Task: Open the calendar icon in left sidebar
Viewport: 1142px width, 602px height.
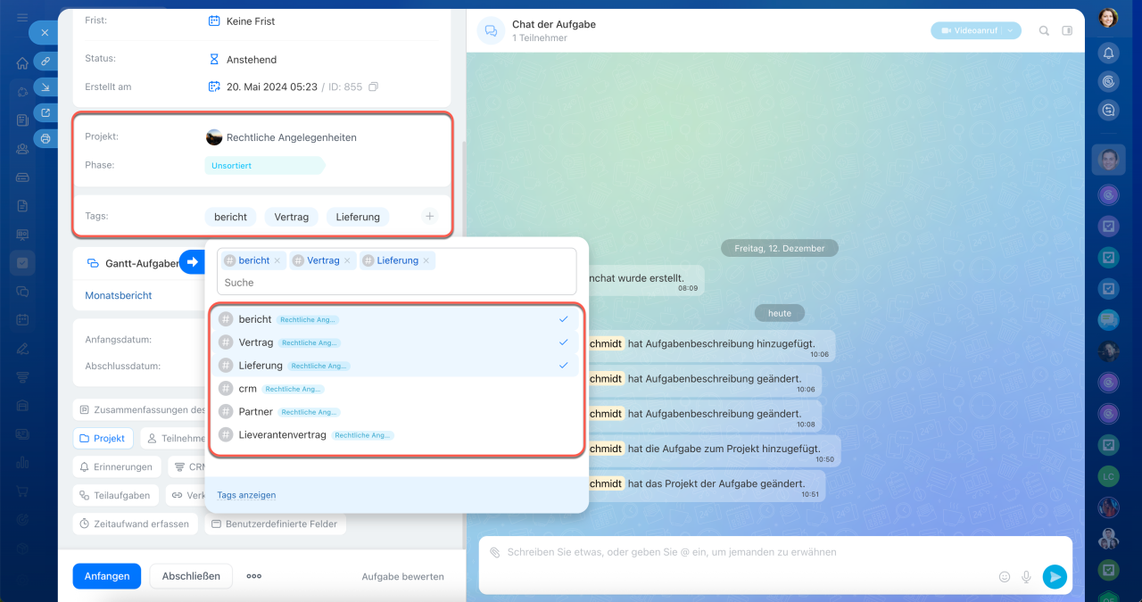Action: (22, 319)
